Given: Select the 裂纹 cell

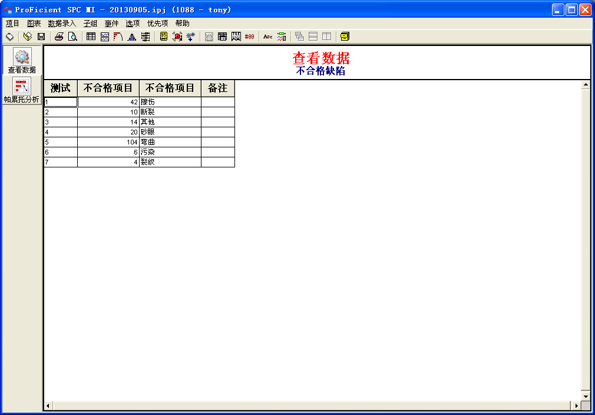Looking at the screenshot, I should pos(170,162).
